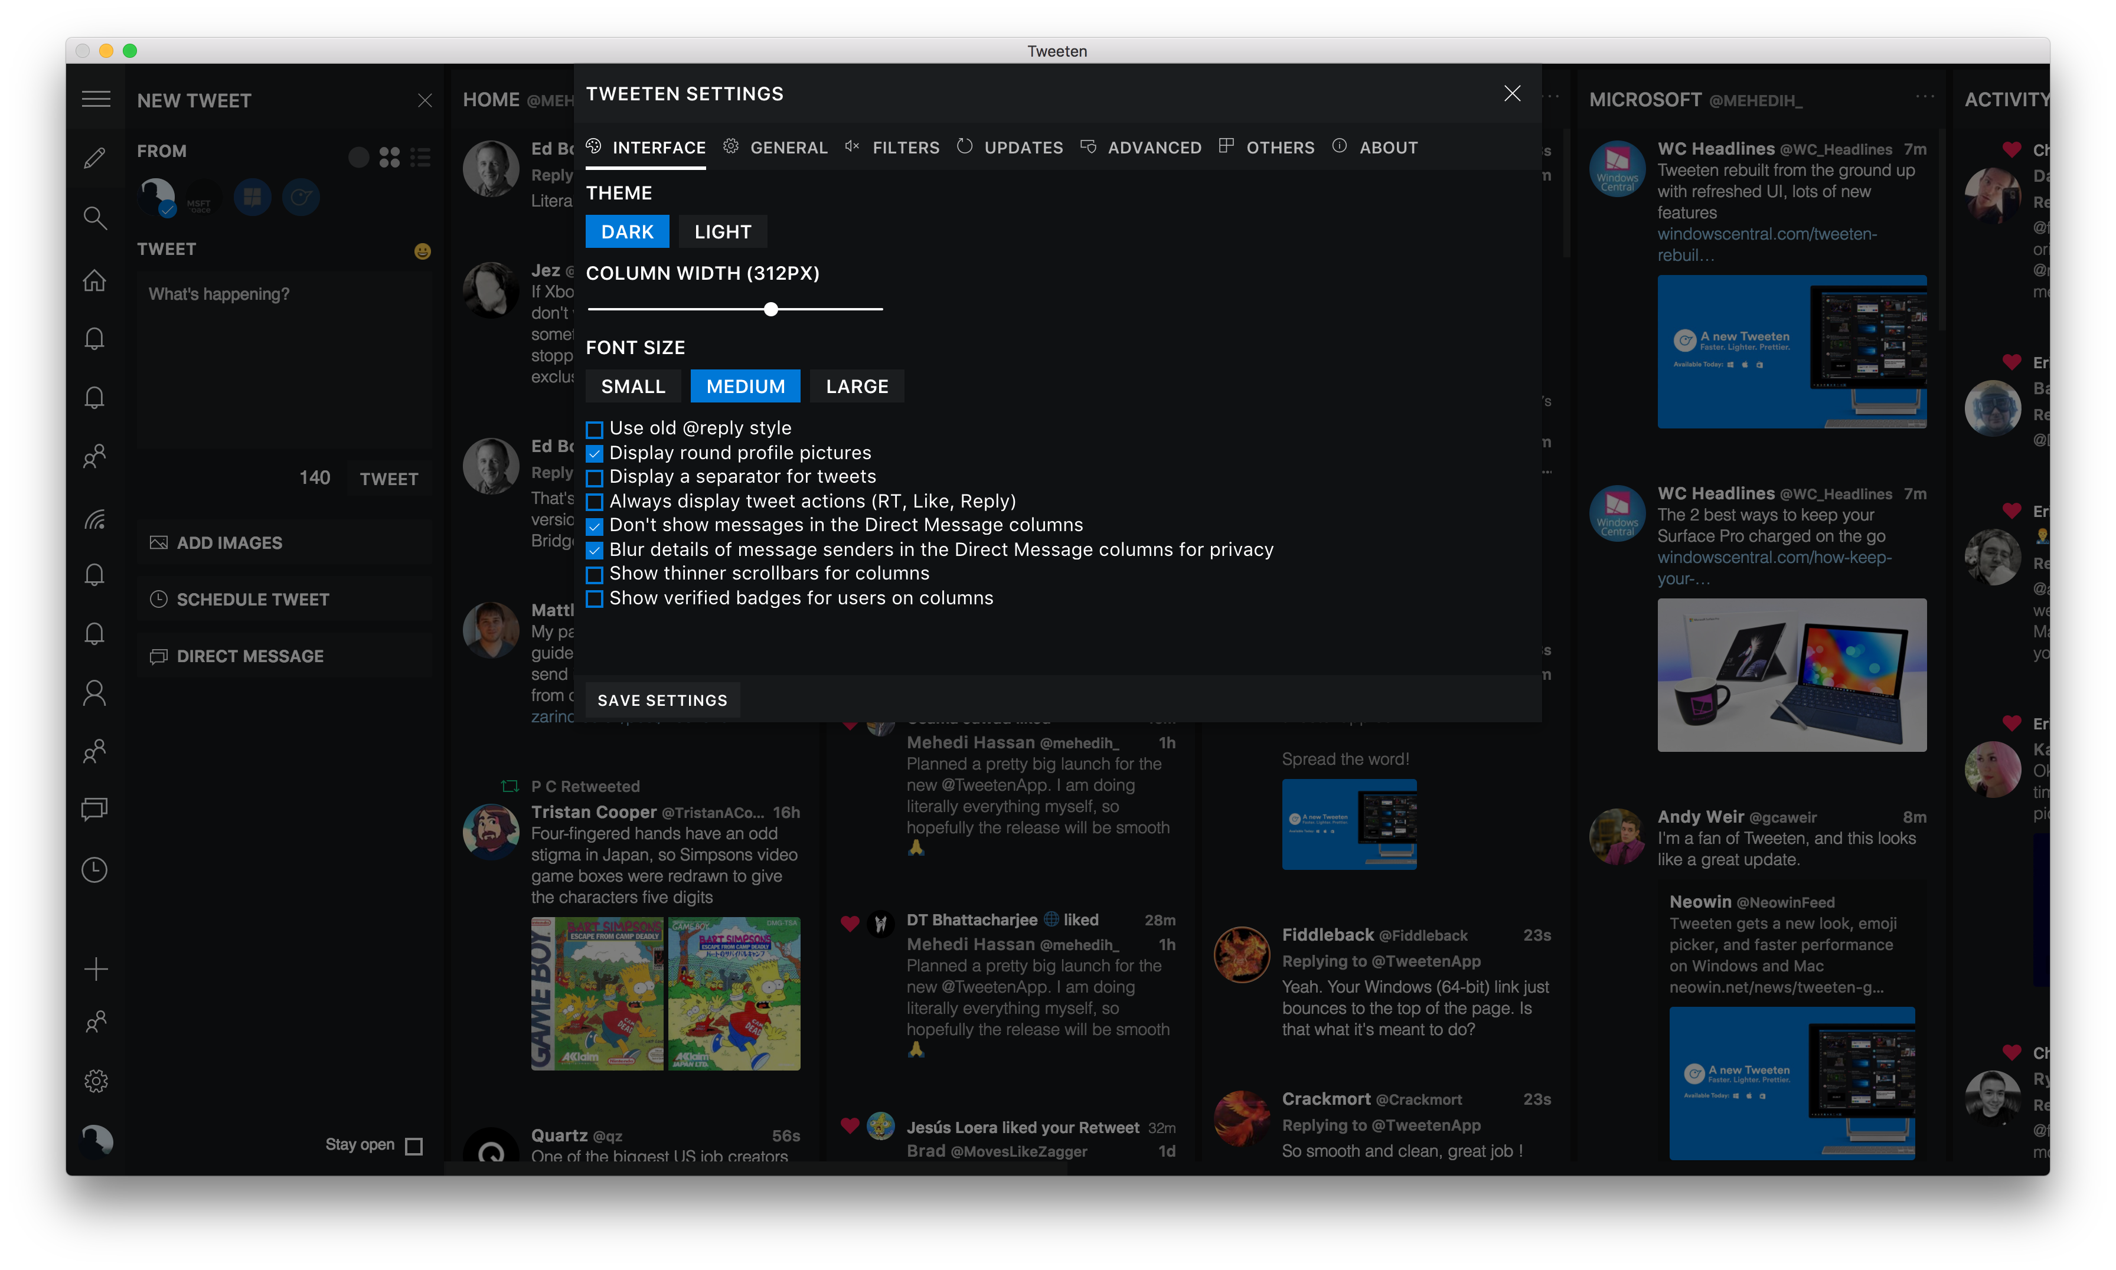
Task: Click heart icon next to DT Bhattacharjee liked
Action: click(850, 924)
